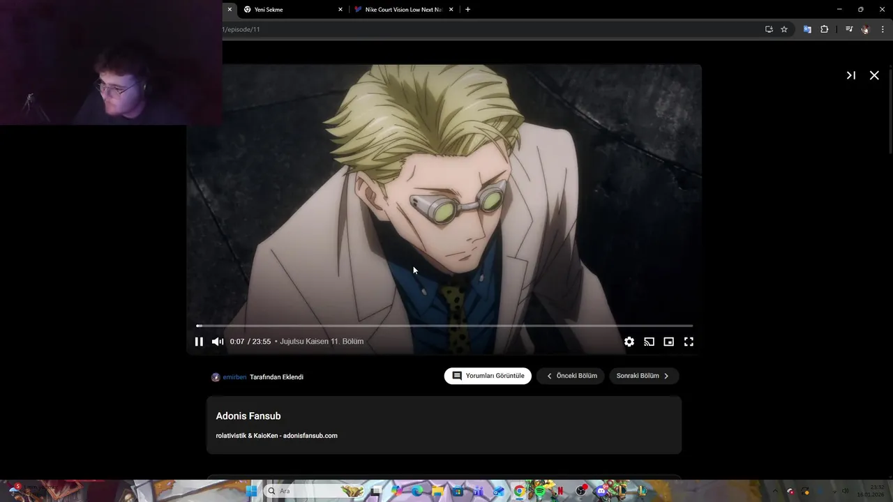The image size is (893, 502).
Task: Click Yorumları Görüntüle button
Action: pyautogui.click(x=488, y=376)
